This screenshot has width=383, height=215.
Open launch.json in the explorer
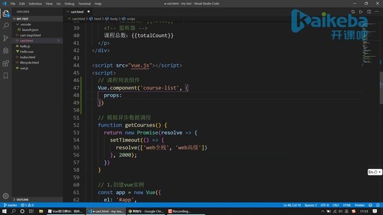pyautogui.click(x=37, y=30)
